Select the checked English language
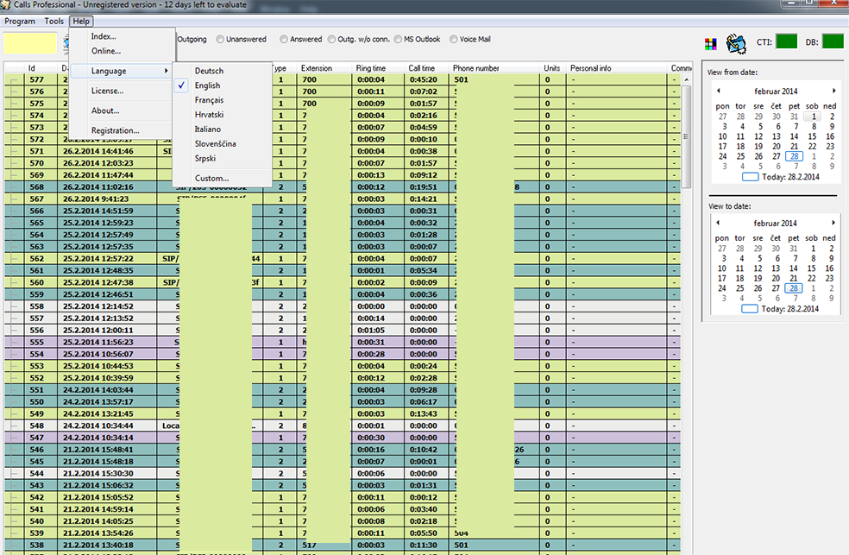849x555 pixels. (x=207, y=85)
